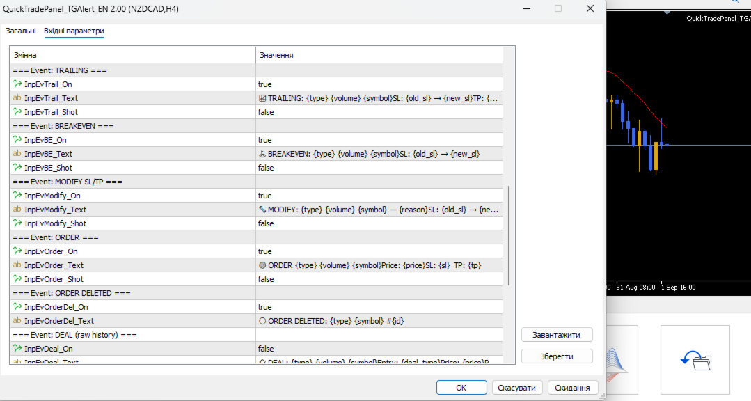Open value dropdown for InpEvOrder_Shot
The height and width of the screenshot is (401, 751).
tap(379, 279)
